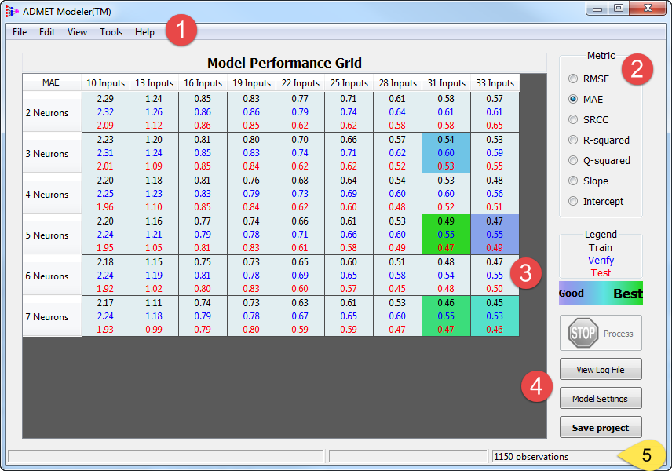672x471 pixels.
Task: Select the MAE metric option
Action: pos(573,100)
